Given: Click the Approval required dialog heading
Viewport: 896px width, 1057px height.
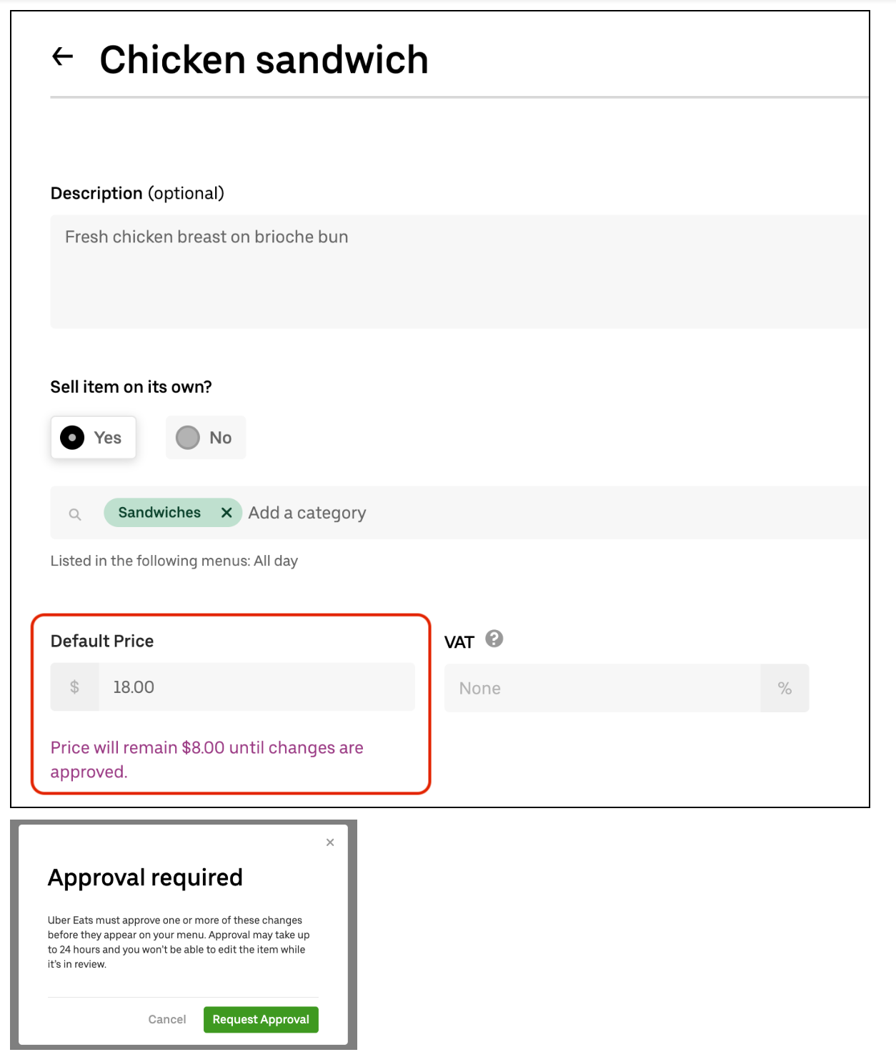Looking at the screenshot, I should 145,877.
